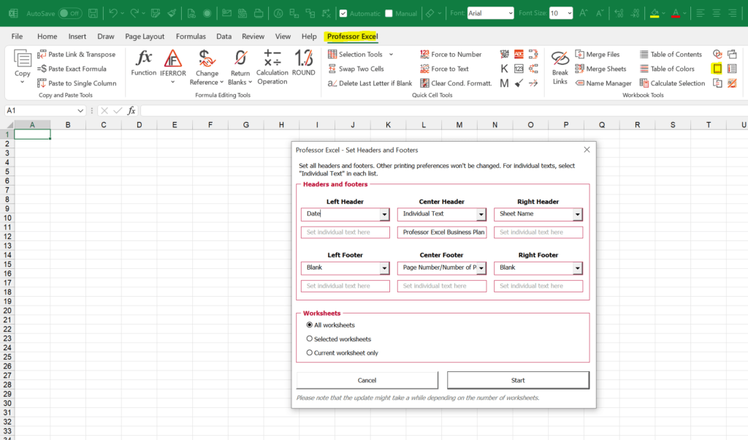Click Merge Sheets in Workbook Tools
Viewport: 748px width, 440px height.
[600, 69]
